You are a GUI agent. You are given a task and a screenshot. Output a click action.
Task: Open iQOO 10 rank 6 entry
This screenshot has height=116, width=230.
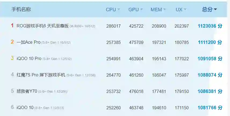pos(25,108)
